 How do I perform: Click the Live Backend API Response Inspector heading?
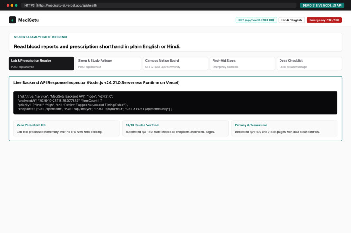point(97,83)
